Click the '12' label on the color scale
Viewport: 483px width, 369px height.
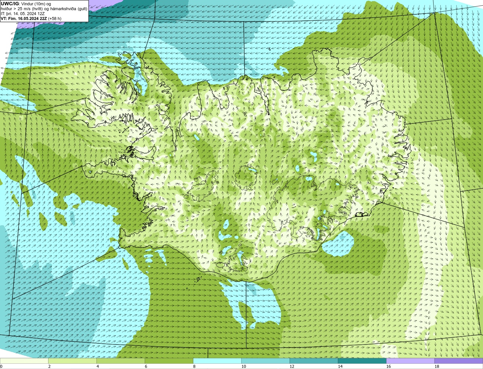tap(292, 366)
